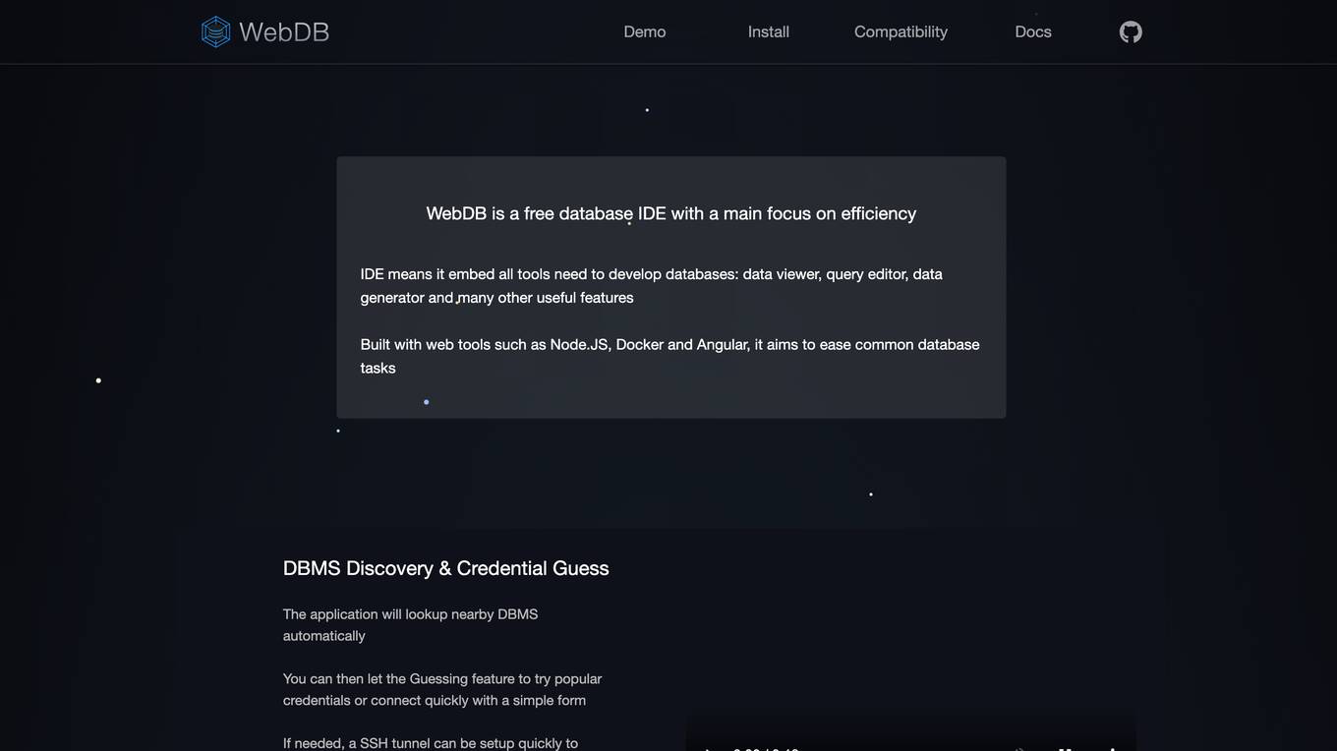The height and width of the screenshot is (751, 1337).
Task: Click the 'DBMS Discovery & Credential Guess' heading
Action: [x=446, y=568]
